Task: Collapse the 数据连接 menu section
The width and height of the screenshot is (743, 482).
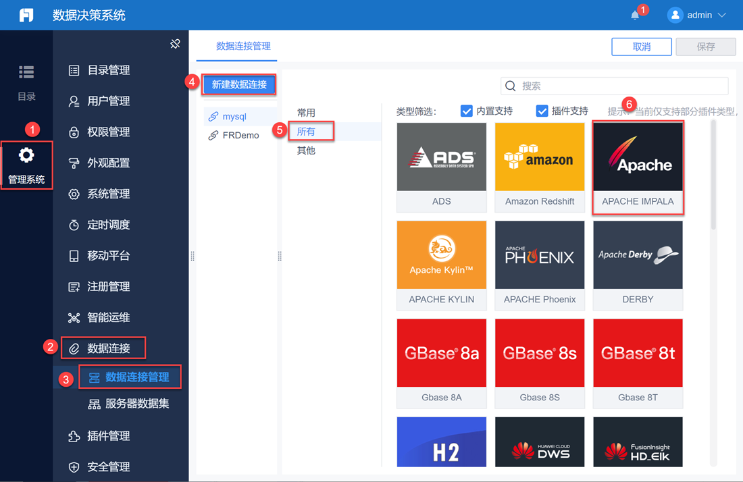Action: pos(103,348)
